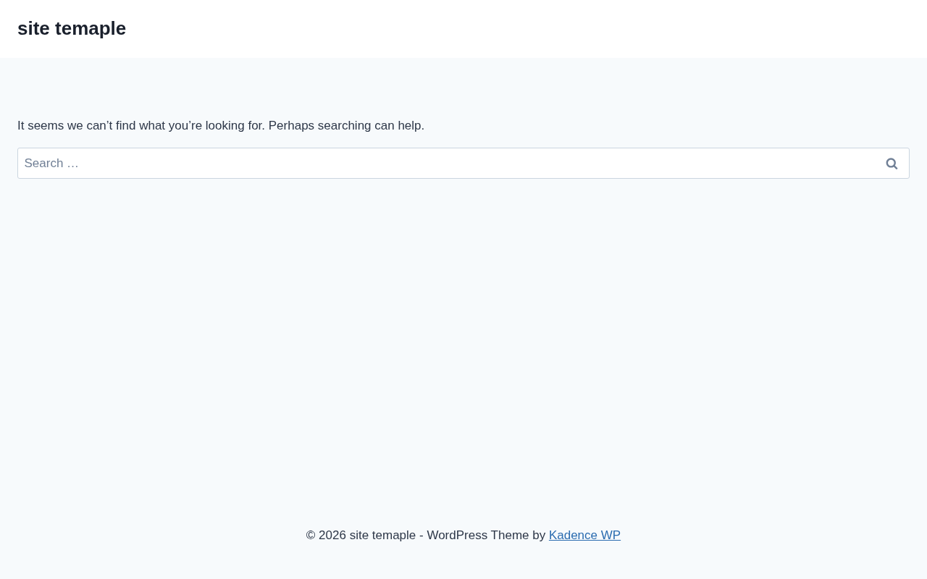Viewport: 927px width, 579px height.
Task: Click the word 'searching' in the message
Action: click(344, 126)
